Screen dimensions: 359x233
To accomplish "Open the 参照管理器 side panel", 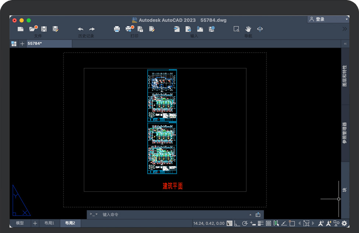I will pyautogui.click(x=345, y=133).
